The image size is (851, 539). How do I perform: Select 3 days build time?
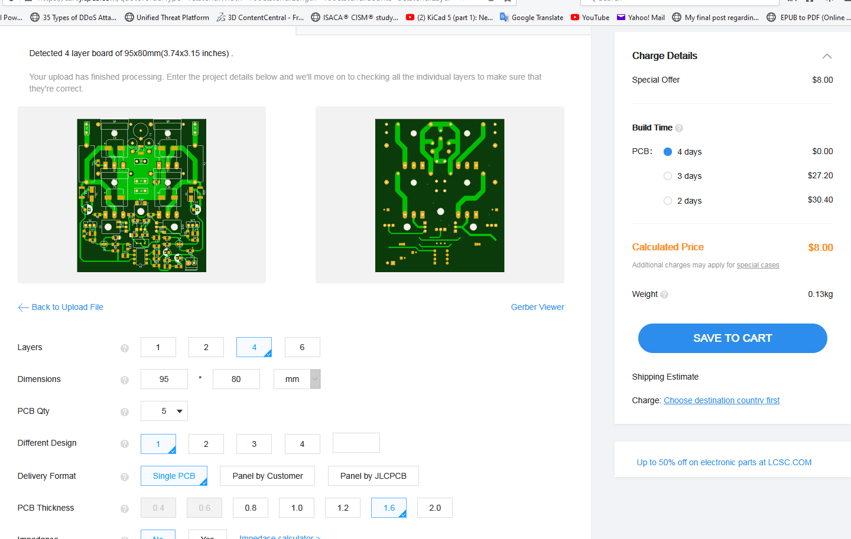click(668, 176)
